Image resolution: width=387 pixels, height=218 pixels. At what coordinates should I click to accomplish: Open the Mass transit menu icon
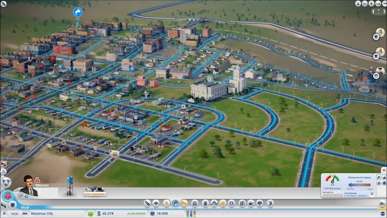coord(251,203)
